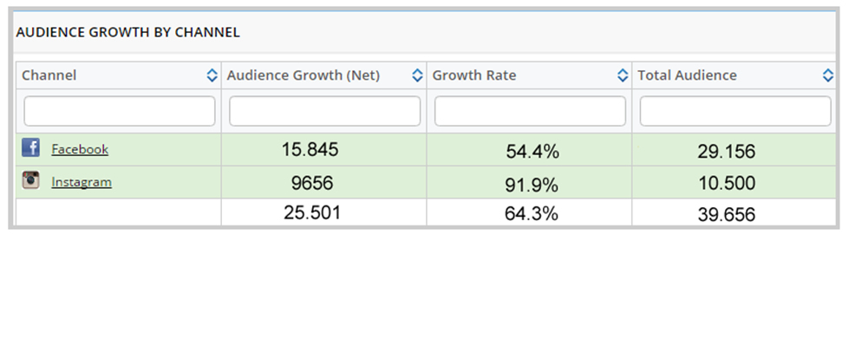
Task: Toggle sort arrows on Channel column
Action: pyautogui.click(x=212, y=75)
